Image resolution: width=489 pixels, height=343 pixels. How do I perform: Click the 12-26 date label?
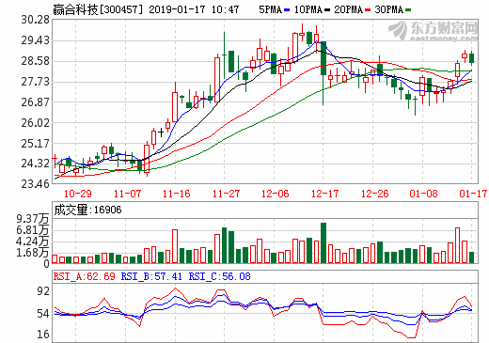(375, 194)
